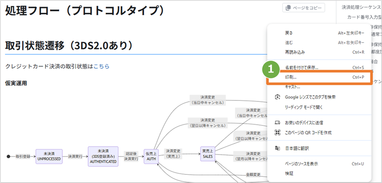Select 検証 in the context menu
The image size is (382, 183).
pos(319,174)
